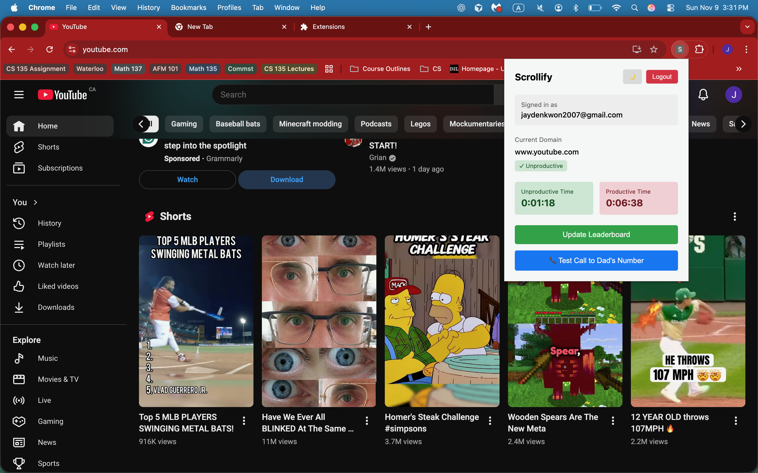This screenshot has height=473, width=758.
Task: Click the reload page button
Action: click(49, 49)
